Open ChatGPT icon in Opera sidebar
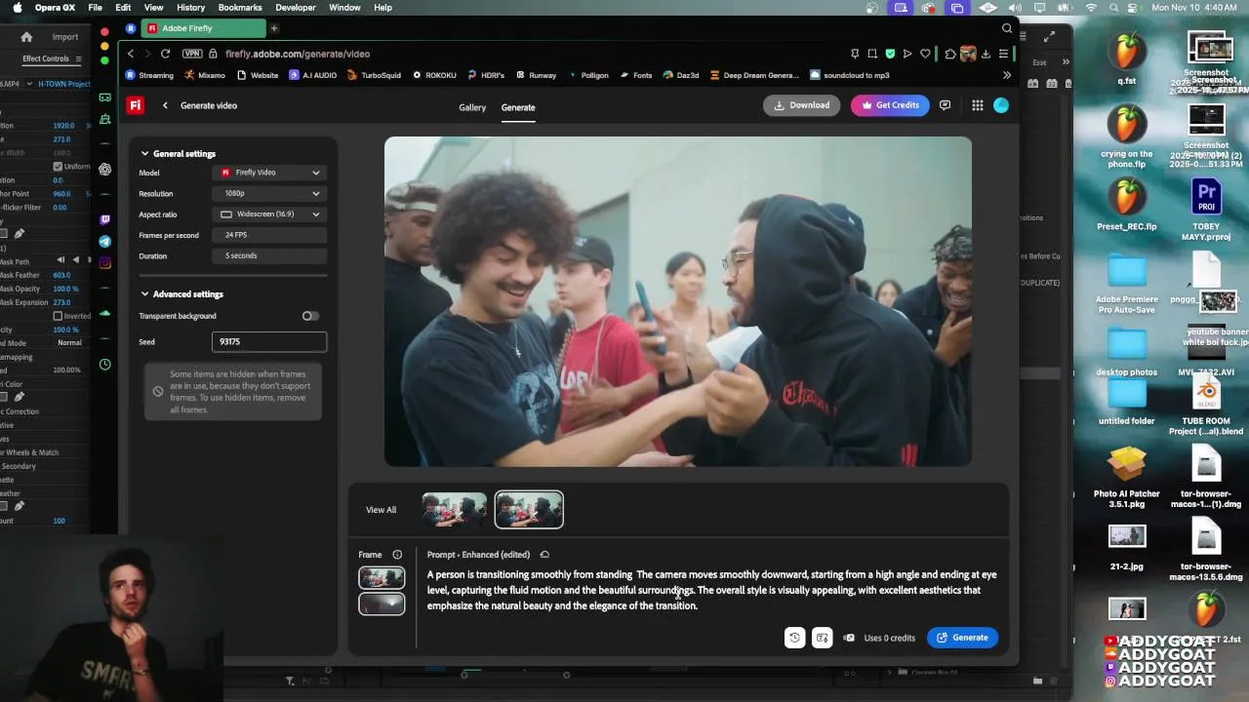 (x=105, y=169)
